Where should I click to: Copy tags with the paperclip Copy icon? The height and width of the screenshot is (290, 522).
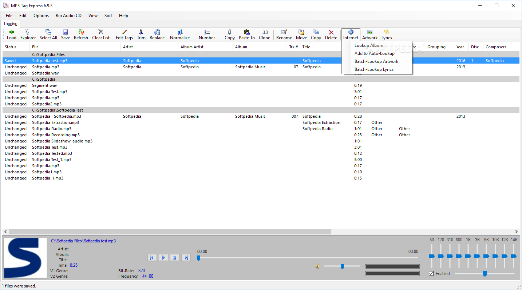[230, 35]
